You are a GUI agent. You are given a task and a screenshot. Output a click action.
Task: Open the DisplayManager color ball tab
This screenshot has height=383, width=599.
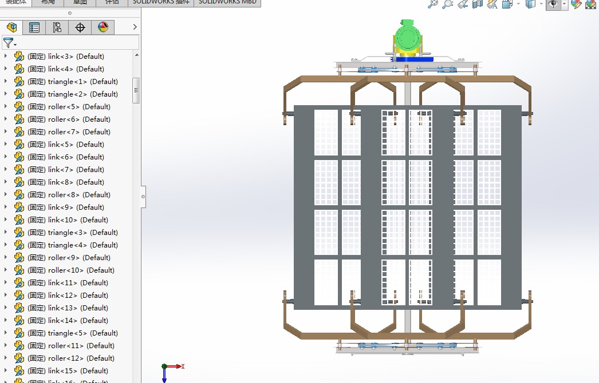[x=103, y=27]
